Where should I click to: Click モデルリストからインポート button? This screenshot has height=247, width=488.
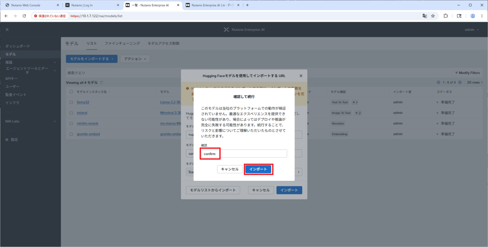point(213,190)
